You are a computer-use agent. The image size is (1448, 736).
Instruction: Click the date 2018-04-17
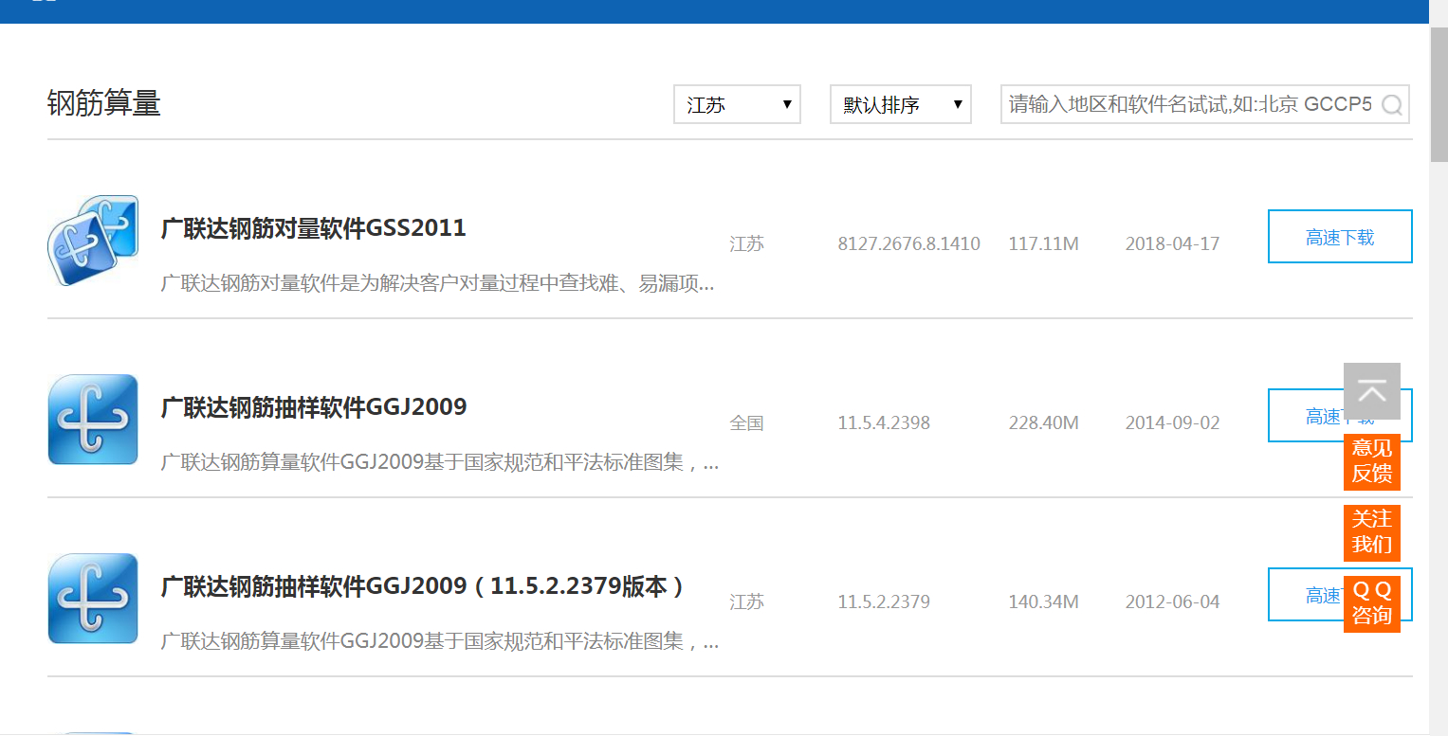pos(1172,243)
